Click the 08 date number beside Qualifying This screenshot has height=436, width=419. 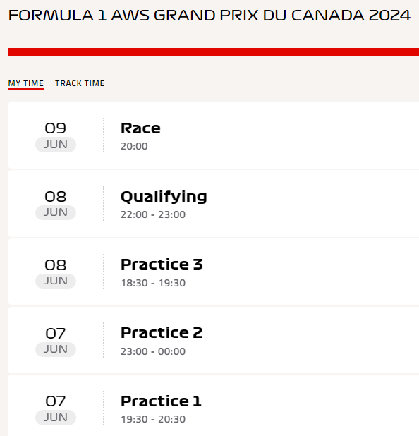click(56, 197)
